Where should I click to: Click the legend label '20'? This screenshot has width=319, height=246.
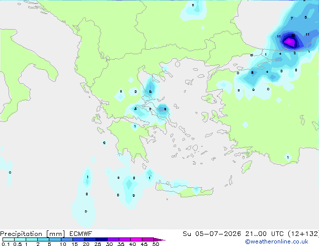coord(86,244)
